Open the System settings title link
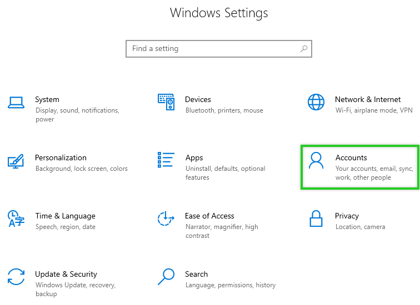Viewport: 420px width, 305px height. coord(47,100)
